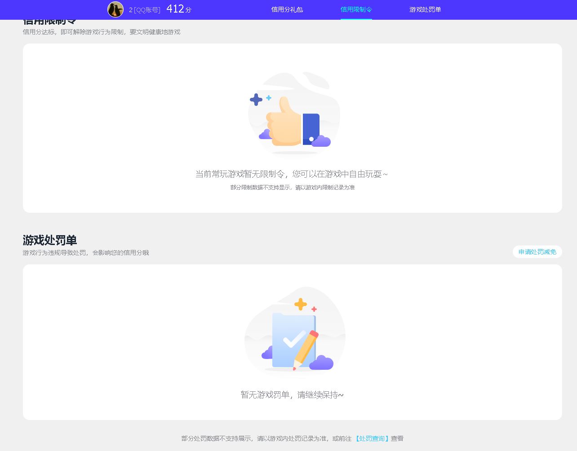Click the red sparkle near the document illustration
577x451 pixels.
314,309
